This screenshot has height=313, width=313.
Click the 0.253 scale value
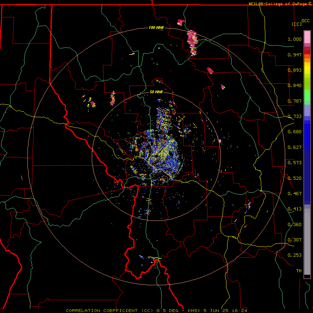pos(295,255)
